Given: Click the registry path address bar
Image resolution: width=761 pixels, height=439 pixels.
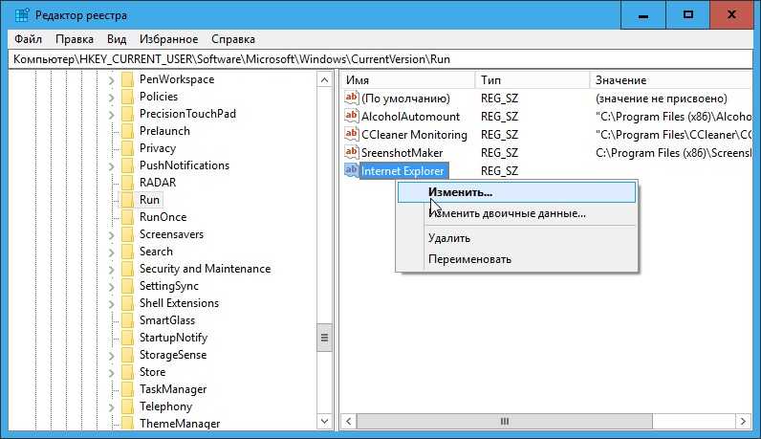Looking at the screenshot, I should pos(380,59).
